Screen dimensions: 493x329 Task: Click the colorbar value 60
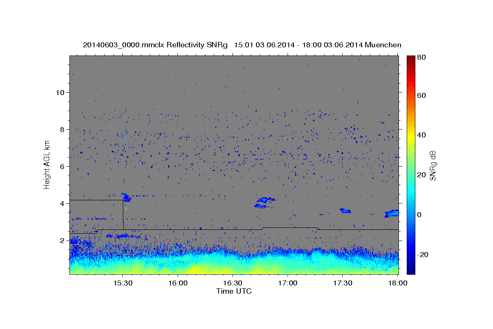click(421, 95)
